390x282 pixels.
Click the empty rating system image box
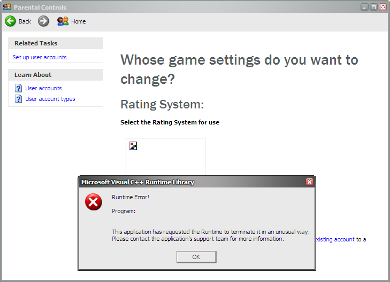click(x=166, y=156)
